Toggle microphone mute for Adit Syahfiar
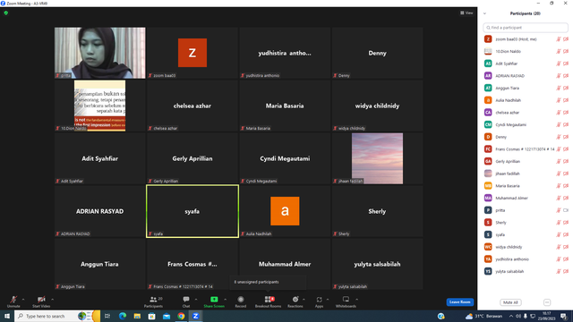Viewport: 573px width, 322px height. point(559,64)
